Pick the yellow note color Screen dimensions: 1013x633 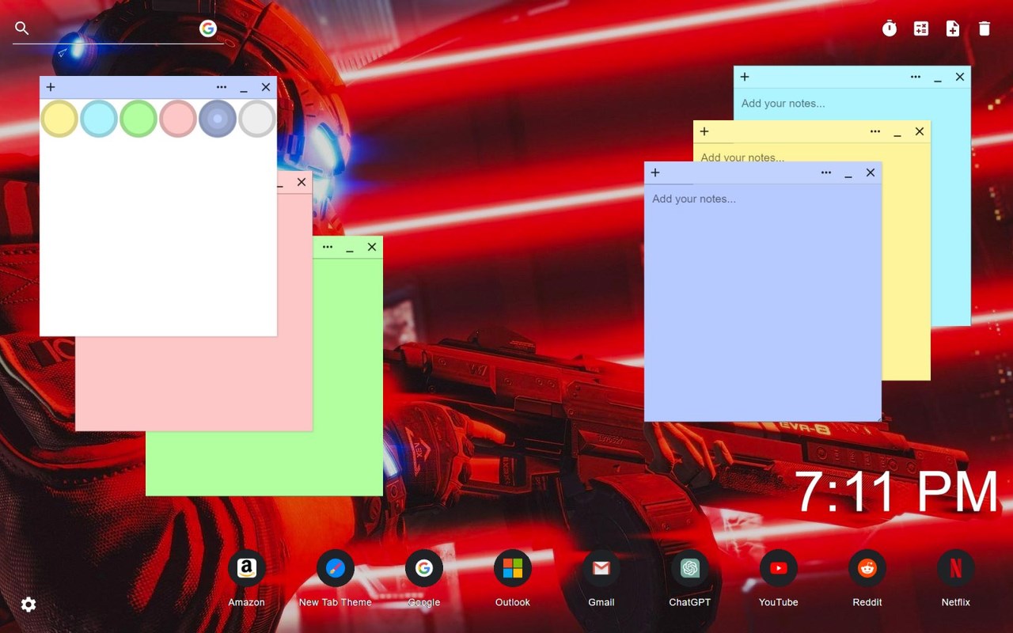[59, 119]
